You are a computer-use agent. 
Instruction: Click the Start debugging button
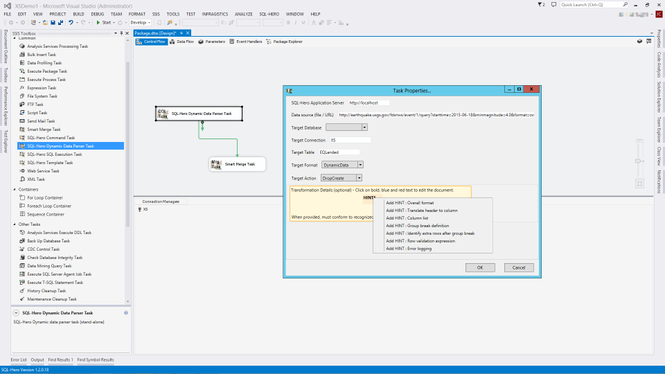click(105, 22)
